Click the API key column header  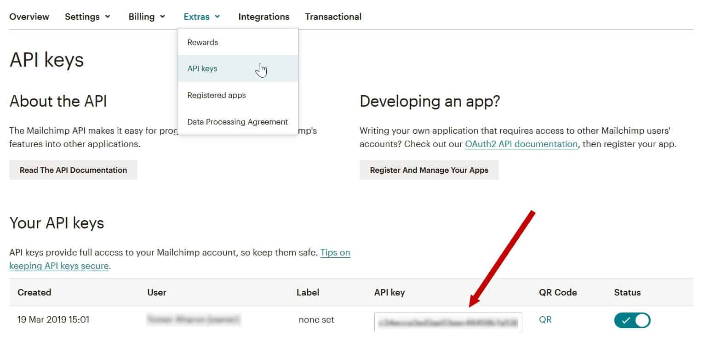pyautogui.click(x=389, y=292)
